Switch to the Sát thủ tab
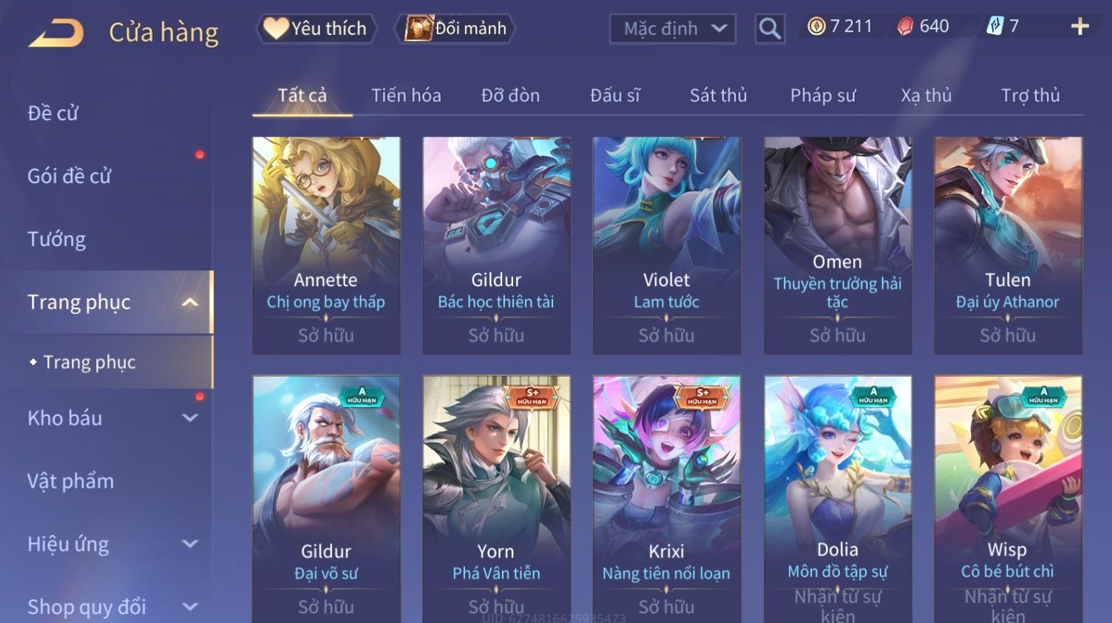 point(718,95)
